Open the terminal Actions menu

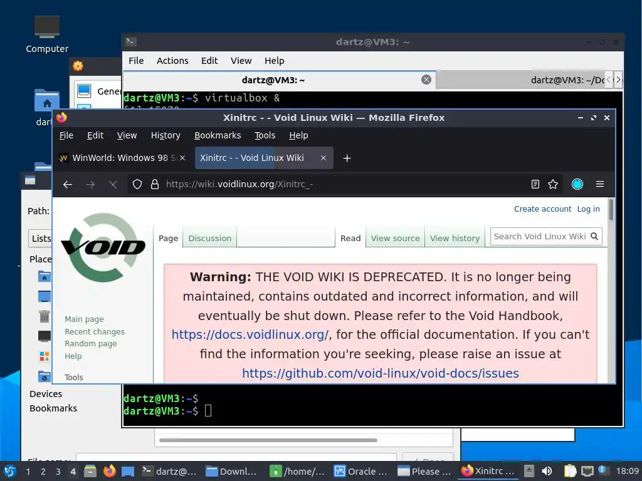(x=172, y=61)
